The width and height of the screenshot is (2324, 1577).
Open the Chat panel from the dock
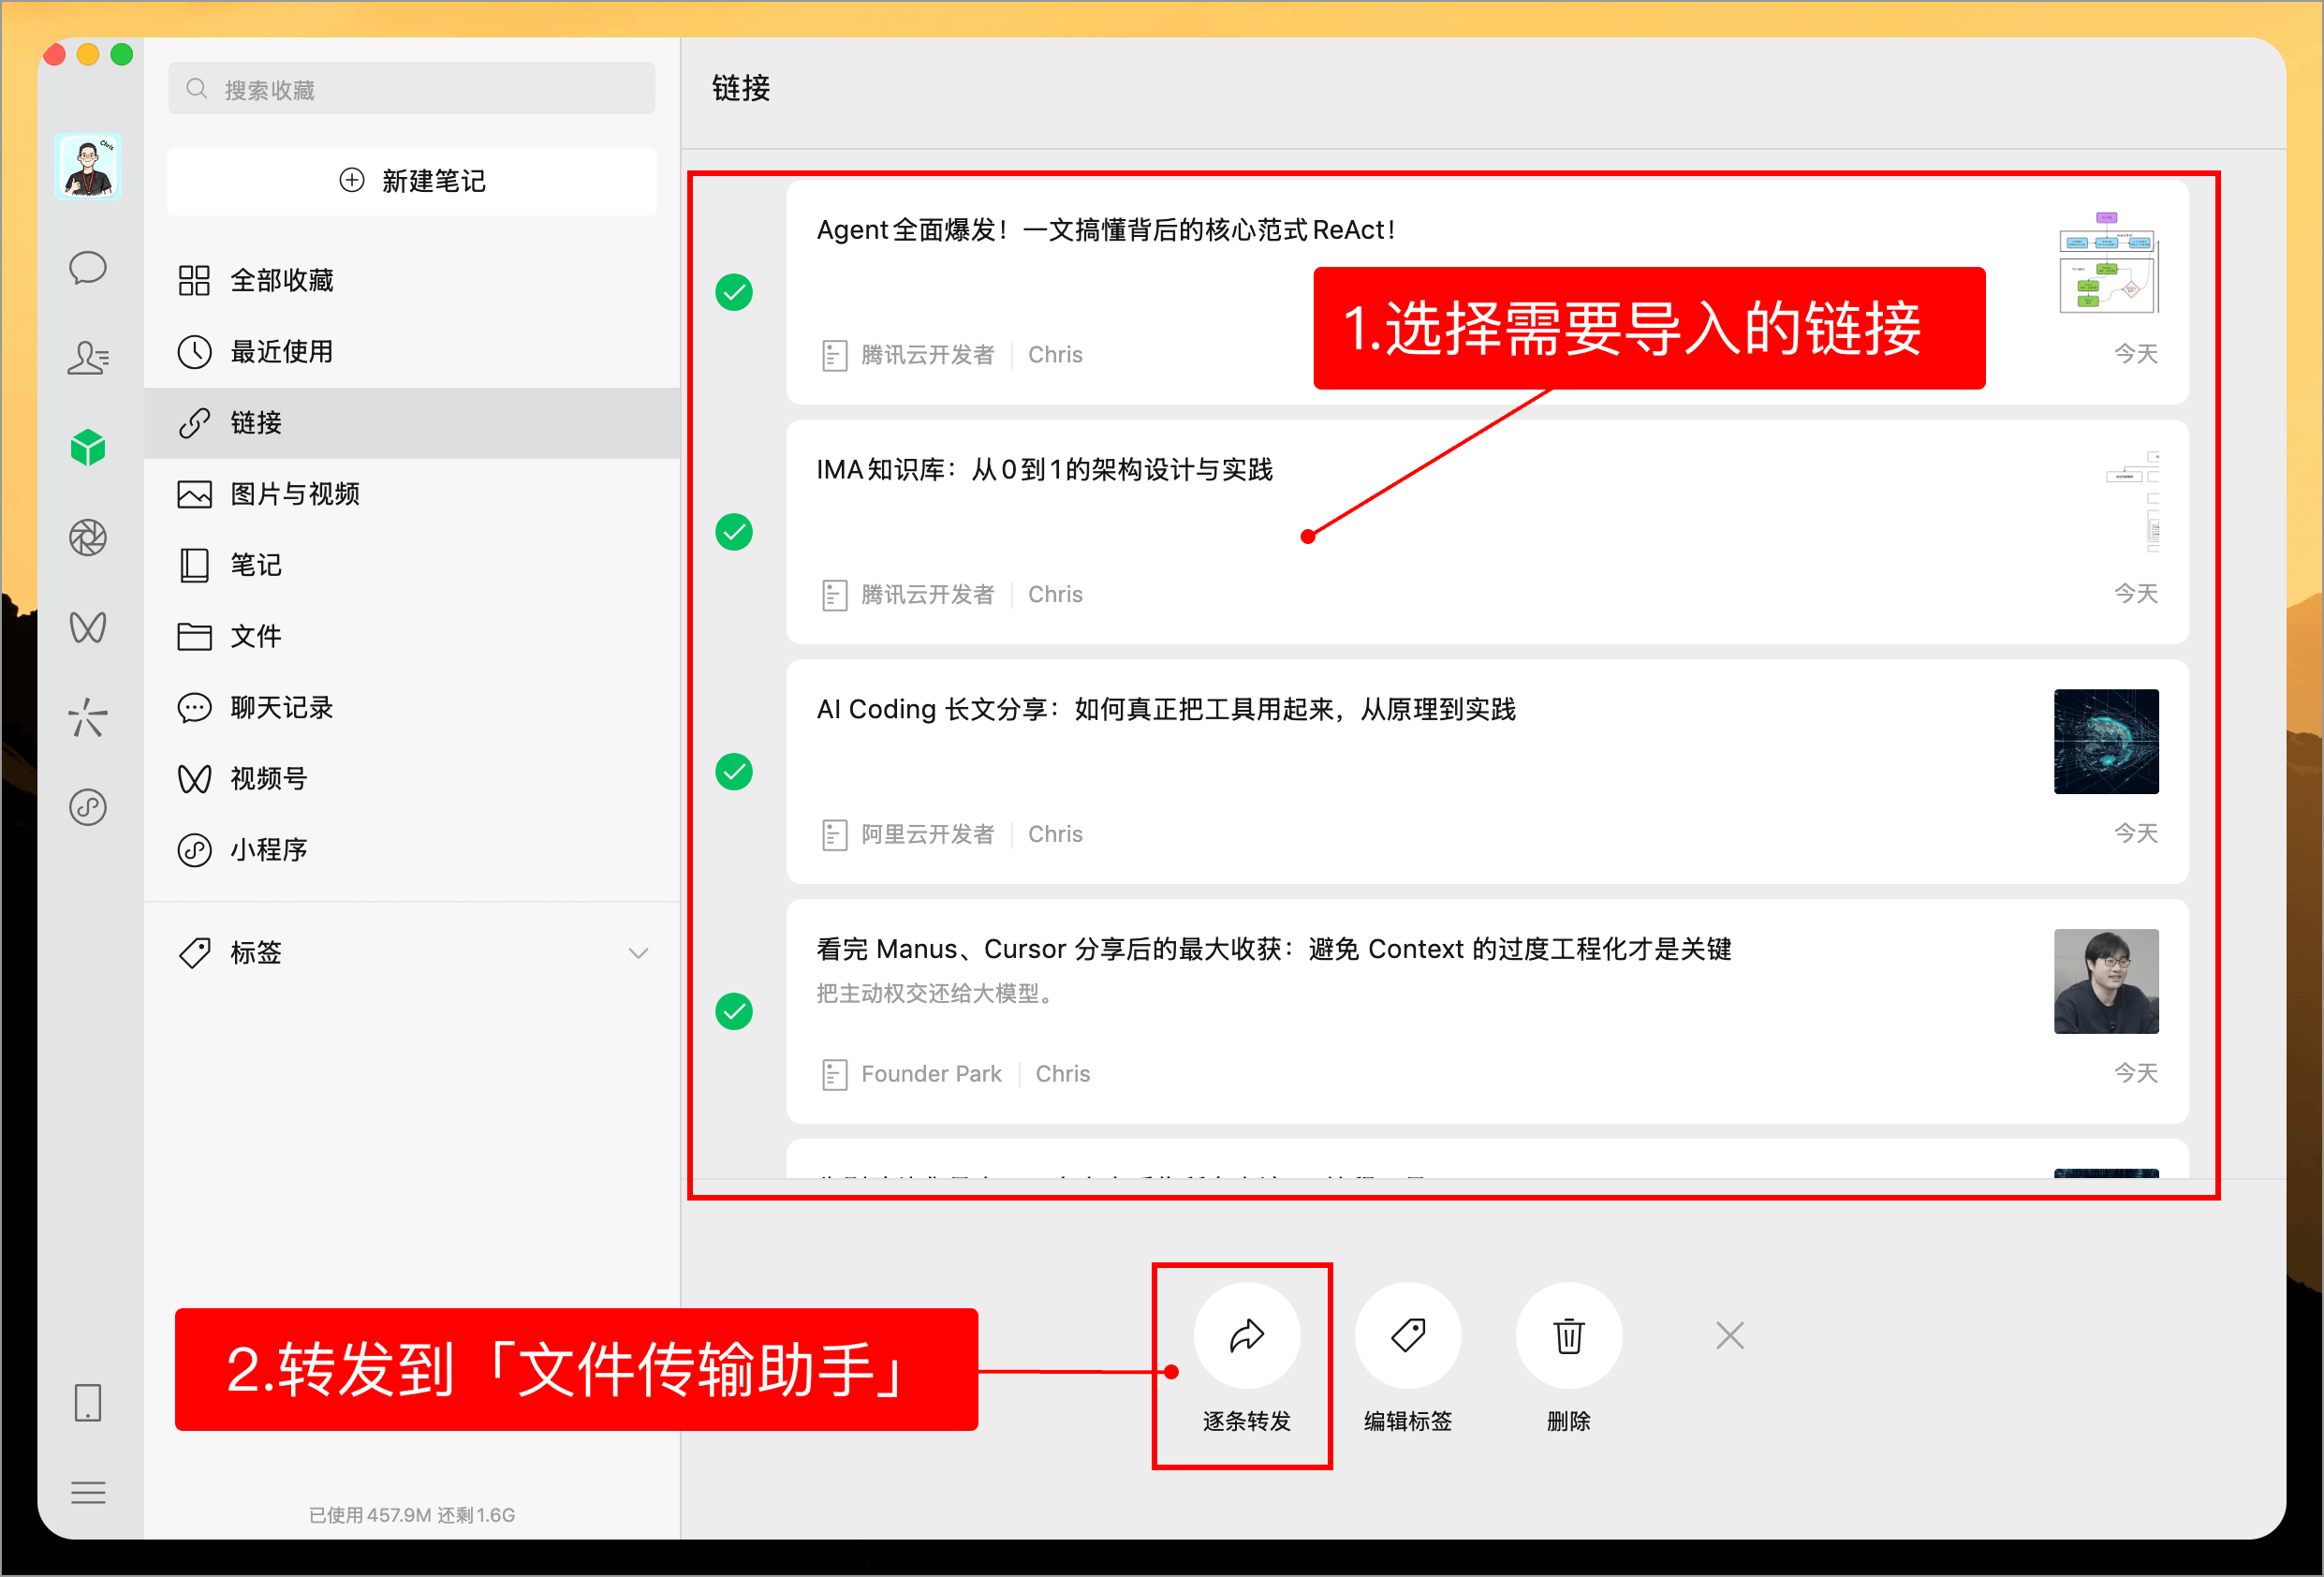(89, 267)
